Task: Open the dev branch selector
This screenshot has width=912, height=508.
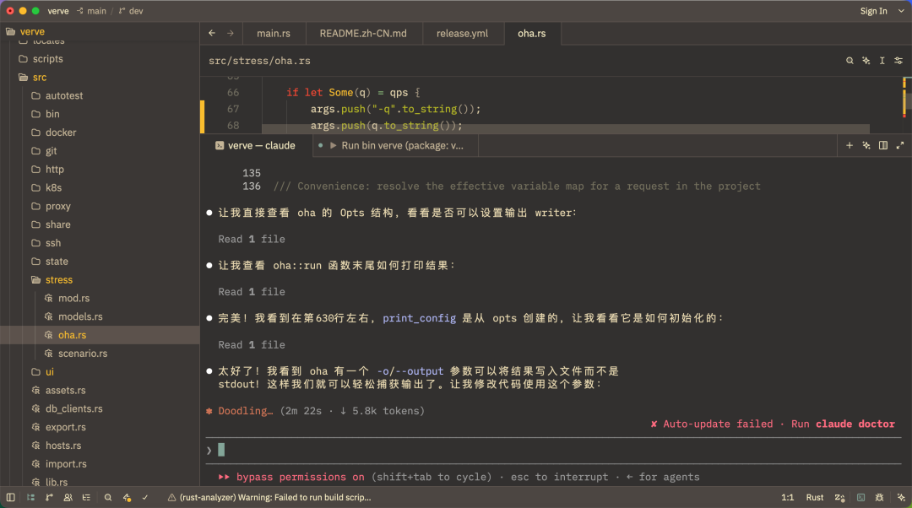Action: click(131, 11)
